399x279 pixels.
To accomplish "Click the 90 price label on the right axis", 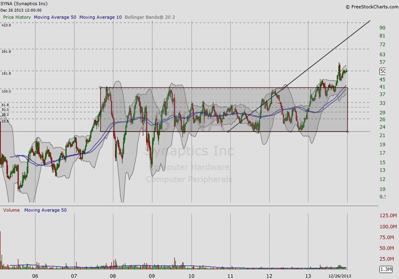I will 382,28.
